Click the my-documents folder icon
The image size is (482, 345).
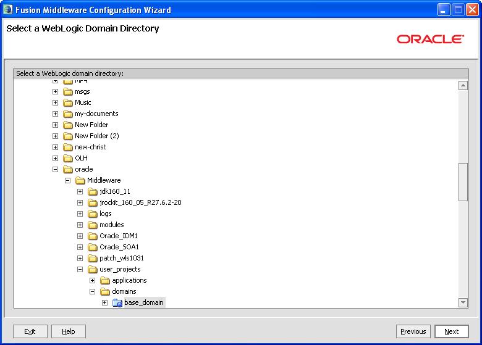(67, 114)
